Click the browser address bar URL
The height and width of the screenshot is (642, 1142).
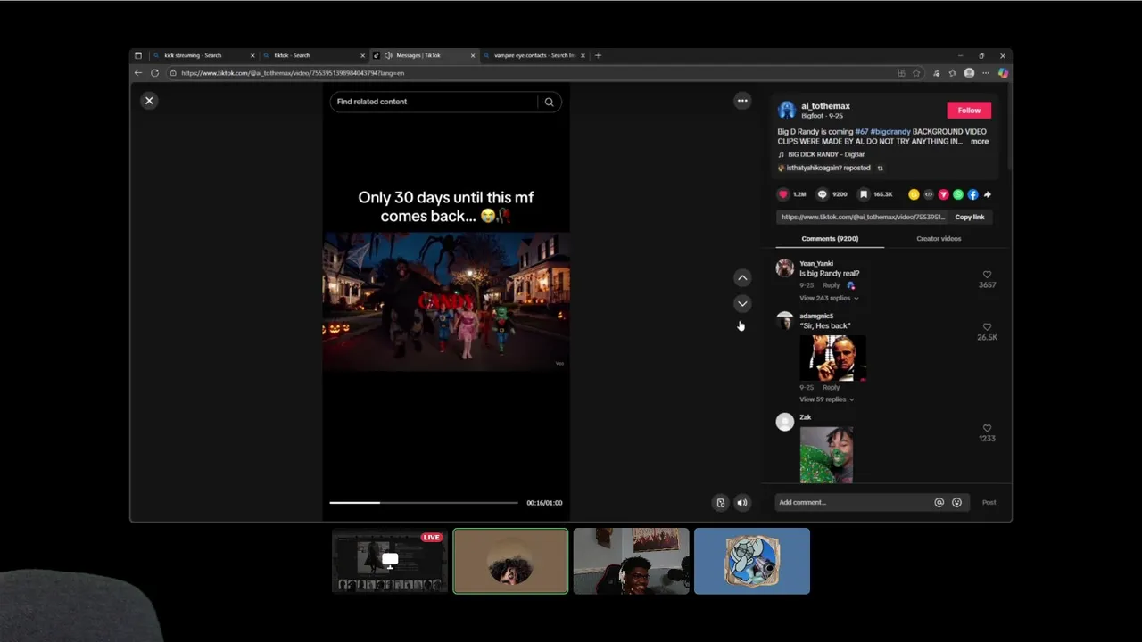click(293, 73)
